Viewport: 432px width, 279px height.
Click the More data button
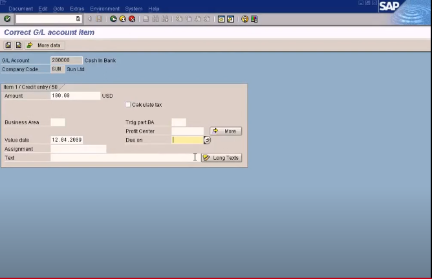click(45, 45)
